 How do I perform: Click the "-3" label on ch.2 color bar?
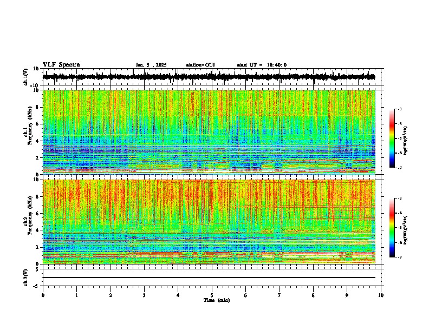pos(400,198)
